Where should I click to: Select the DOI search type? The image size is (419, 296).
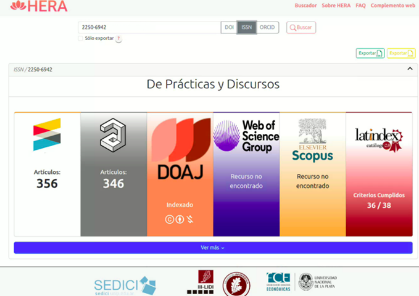229,28
